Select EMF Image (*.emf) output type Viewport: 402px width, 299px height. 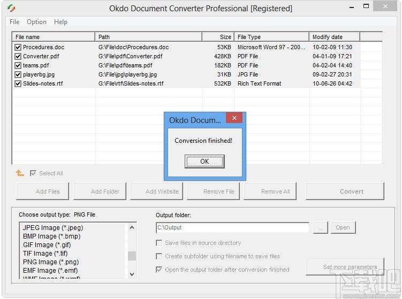(50, 271)
